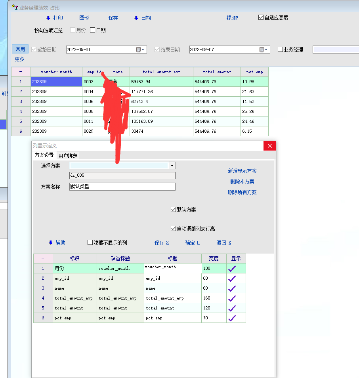Toggle 隐藏不显示的列 checkbox
Image resolution: width=359 pixels, height=378 pixels.
(90, 242)
